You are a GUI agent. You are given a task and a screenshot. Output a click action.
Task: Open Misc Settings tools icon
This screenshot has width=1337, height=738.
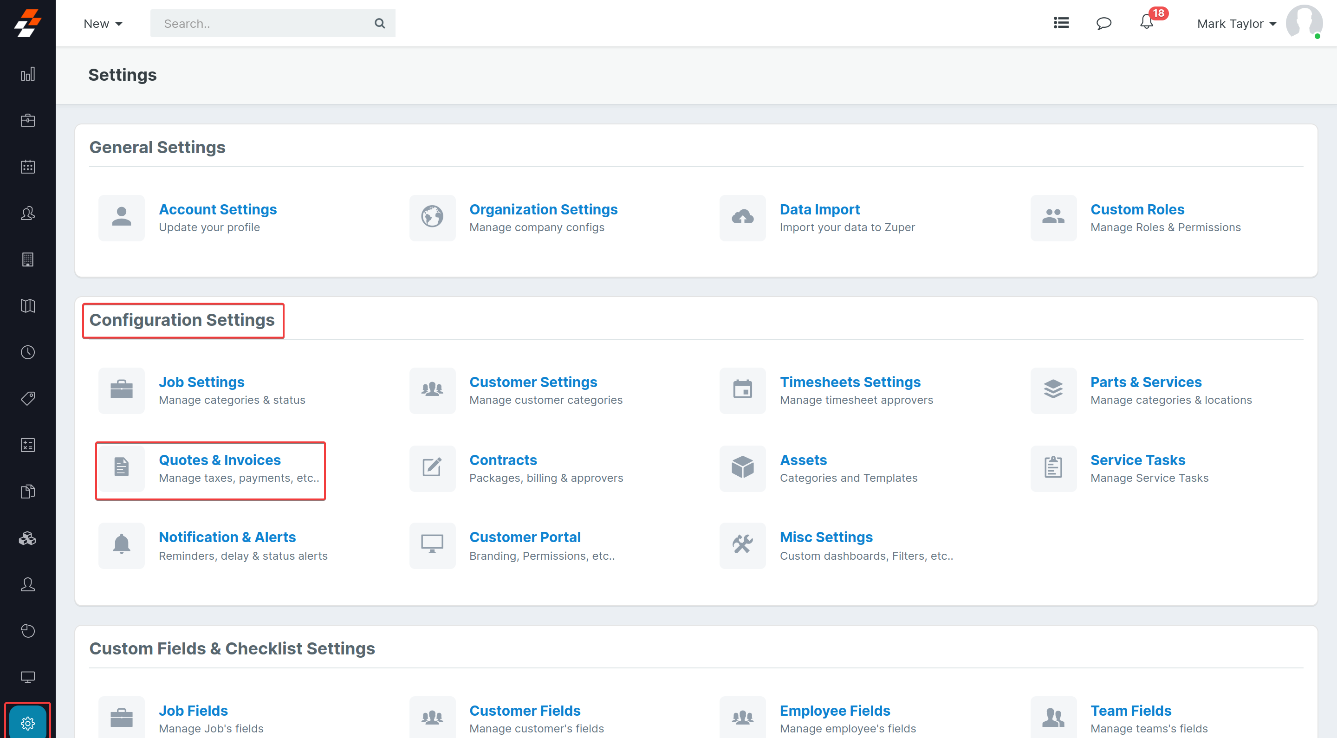tap(742, 544)
